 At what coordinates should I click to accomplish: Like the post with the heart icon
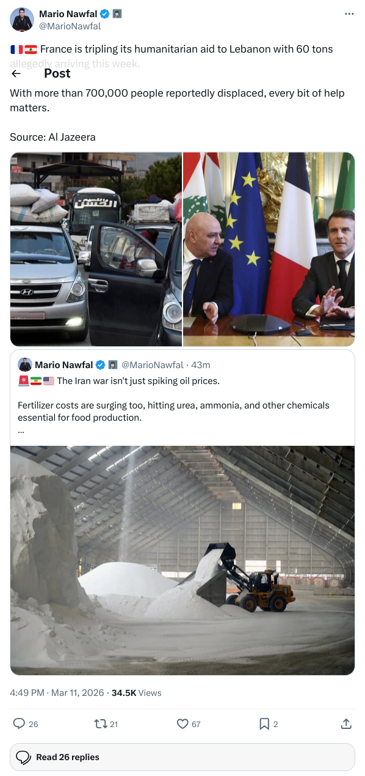tap(182, 723)
